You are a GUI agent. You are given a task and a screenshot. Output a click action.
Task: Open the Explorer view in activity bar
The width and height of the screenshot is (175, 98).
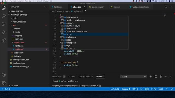coord(4,8)
